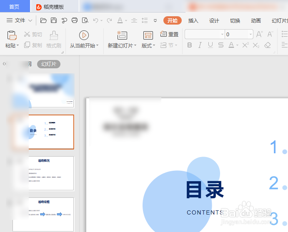The width and height of the screenshot is (288, 232).
Task: Expand the 版式 layout dropdown arrow
Action: pos(154,45)
